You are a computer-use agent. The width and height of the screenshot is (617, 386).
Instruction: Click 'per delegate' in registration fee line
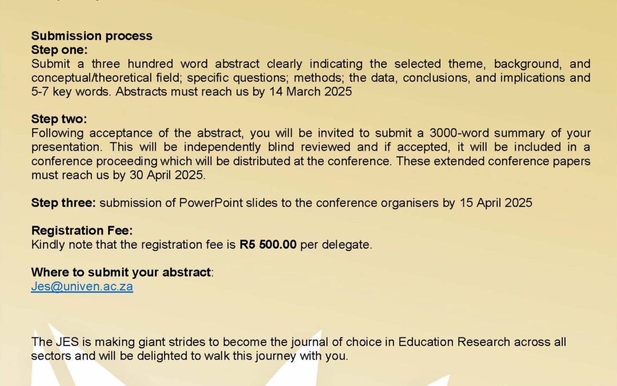point(335,245)
